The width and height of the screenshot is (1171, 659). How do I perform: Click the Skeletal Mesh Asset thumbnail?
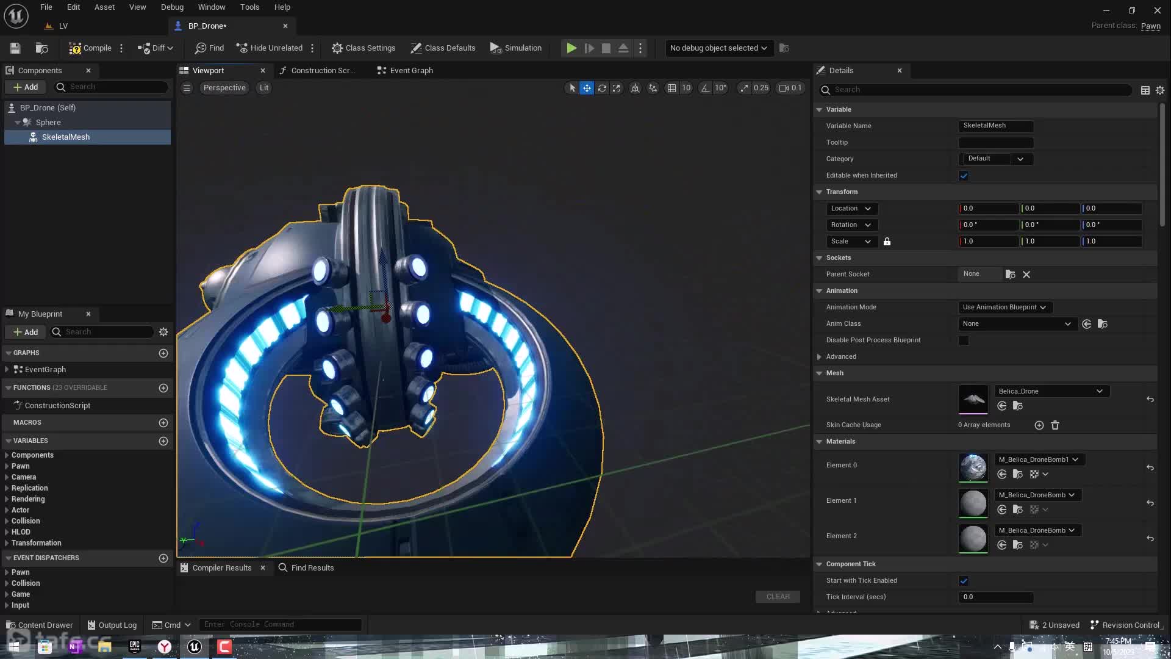[973, 400]
